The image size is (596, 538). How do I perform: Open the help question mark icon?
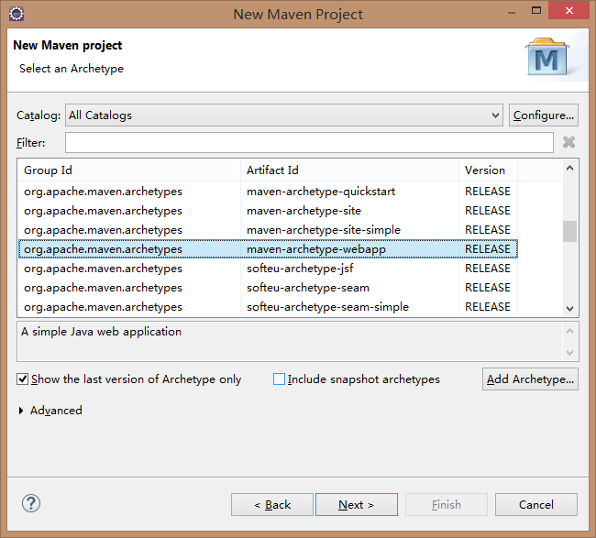(x=31, y=504)
